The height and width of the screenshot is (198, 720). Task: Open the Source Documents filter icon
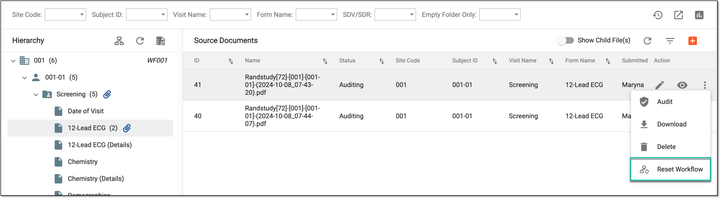pos(670,41)
